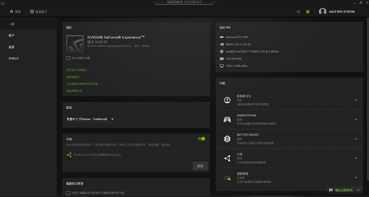Click the BATTERY BOOST icon

[x=227, y=139]
